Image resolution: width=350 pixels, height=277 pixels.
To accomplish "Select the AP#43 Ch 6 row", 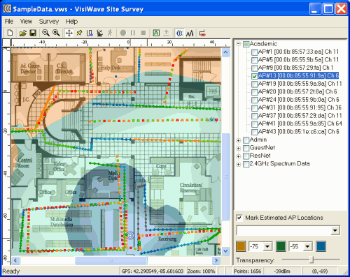I will (x=298, y=132).
